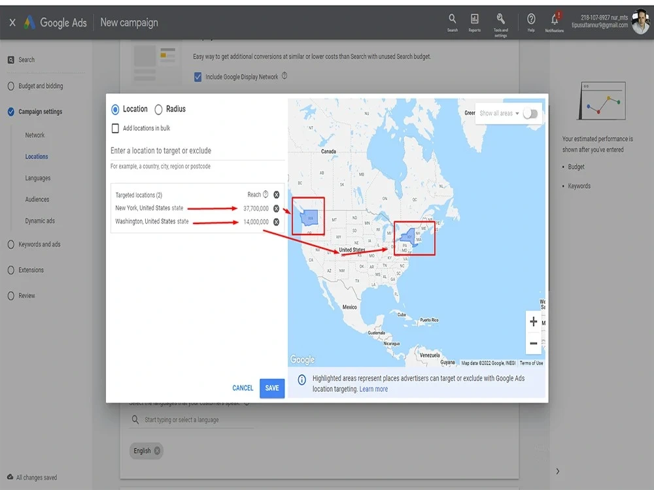Click the location entry text field
654x490 pixels.
(198, 151)
